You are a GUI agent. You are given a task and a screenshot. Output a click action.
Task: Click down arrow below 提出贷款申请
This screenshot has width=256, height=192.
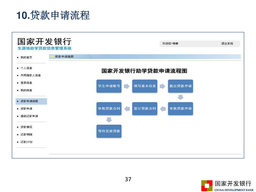pos(180,97)
